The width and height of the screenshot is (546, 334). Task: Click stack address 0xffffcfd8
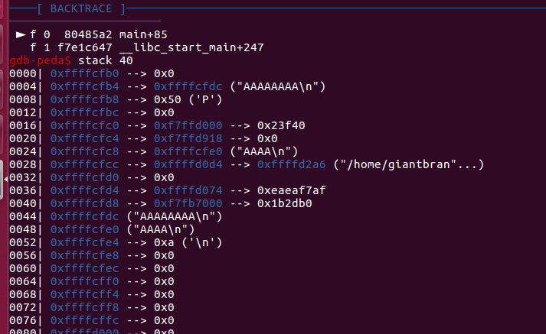point(83,203)
